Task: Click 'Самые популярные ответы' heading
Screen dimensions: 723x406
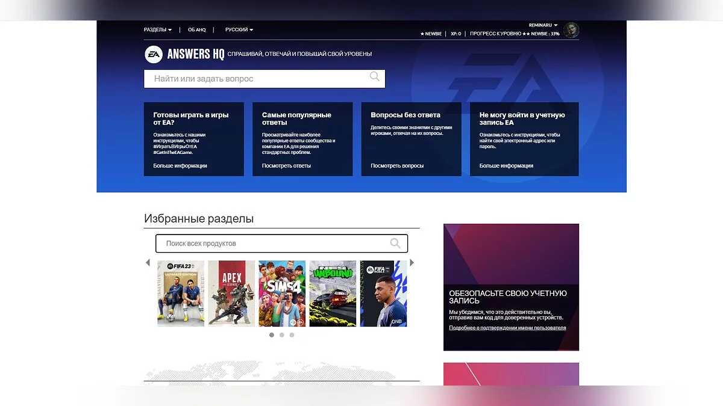Action: pyautogui.click(x=296, y=118)
